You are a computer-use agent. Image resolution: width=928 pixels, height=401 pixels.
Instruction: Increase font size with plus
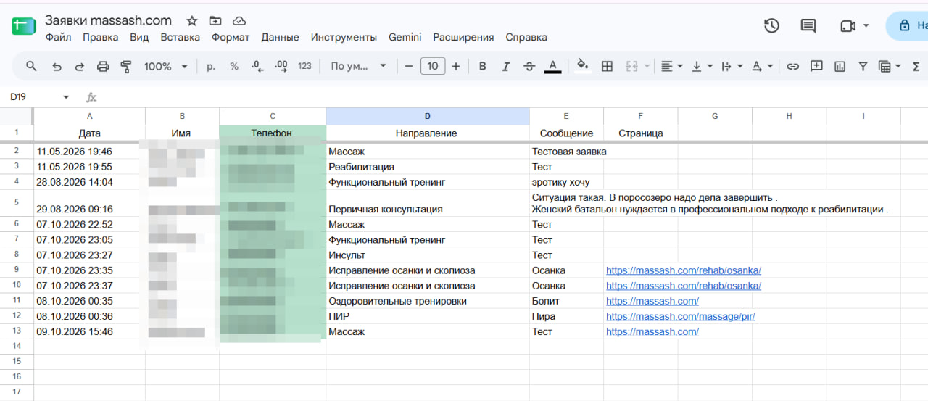[x=456, y=66]
